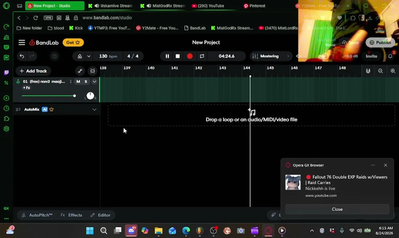Stop playback with the stop button
This screenshot has width=399, height=238.
point(178,56)
